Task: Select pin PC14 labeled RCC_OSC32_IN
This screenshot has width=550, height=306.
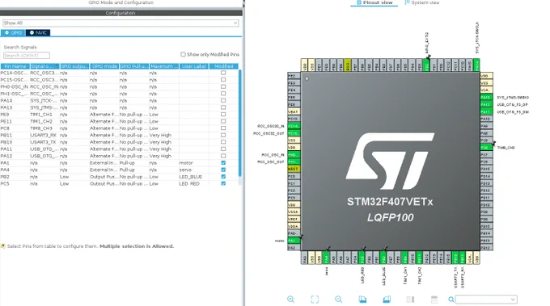Action: pos(294,126)
